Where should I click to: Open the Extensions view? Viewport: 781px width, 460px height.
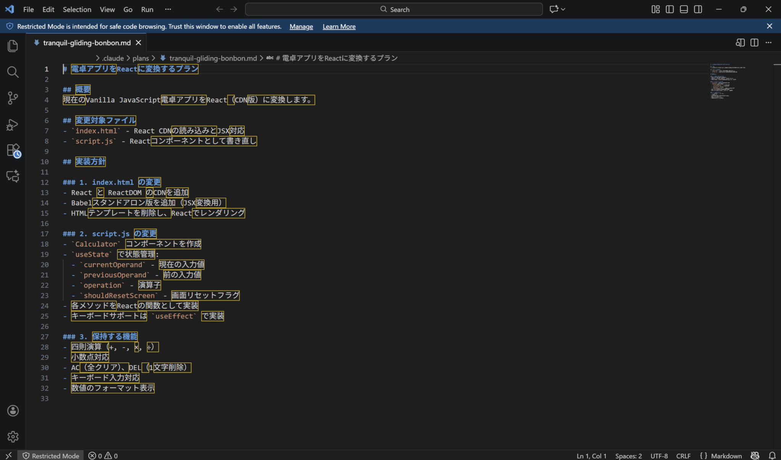click(x=13, y=150)
